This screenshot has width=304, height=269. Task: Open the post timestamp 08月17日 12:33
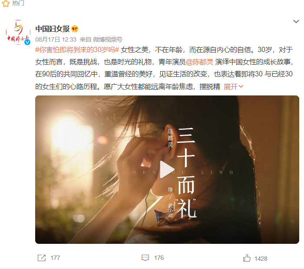[56, 40]
